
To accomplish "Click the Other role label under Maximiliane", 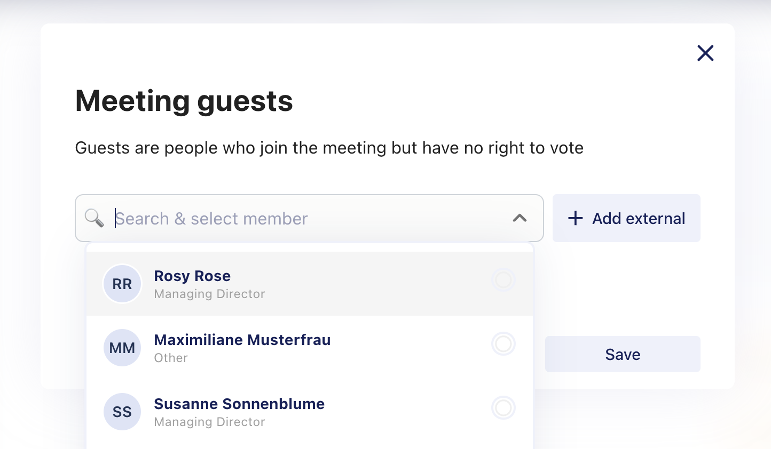I will 171,358.
